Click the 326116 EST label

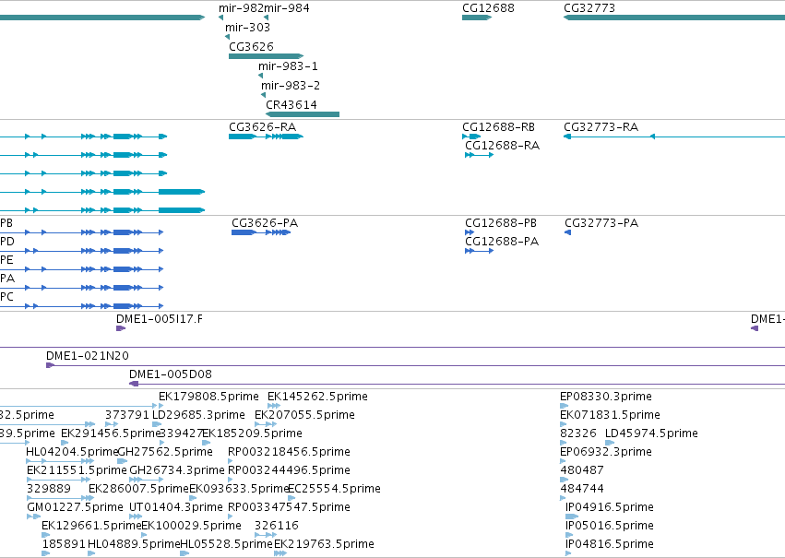277,526
